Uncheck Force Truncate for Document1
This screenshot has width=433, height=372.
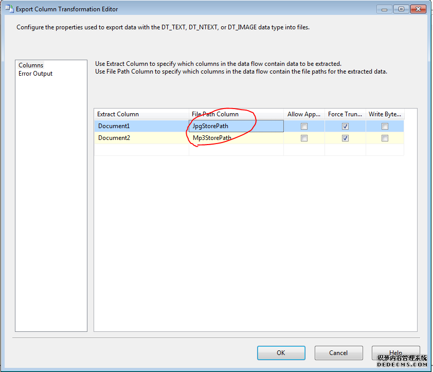[x=346, y=127]
